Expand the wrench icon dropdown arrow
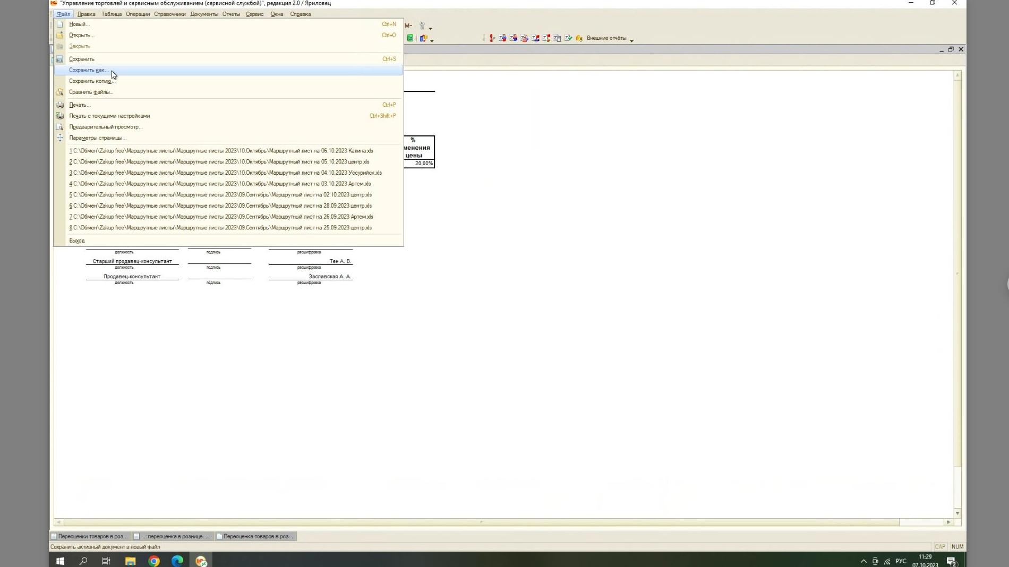The height and width of the screenshot is (567, 1009). pos(430,28)
